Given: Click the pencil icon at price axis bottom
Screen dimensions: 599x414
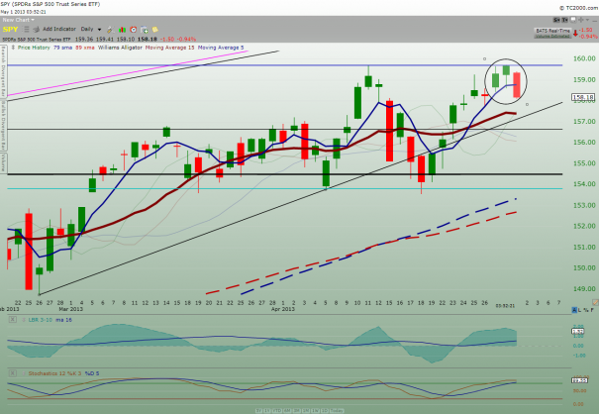Looking at the screenshot, I should coord(595,302).
